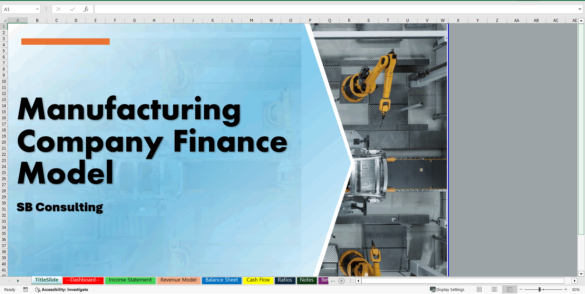Screen dimensions: 585x294
Task: Open the hidden sheets ellipsis menu
Action: (333, 281)
